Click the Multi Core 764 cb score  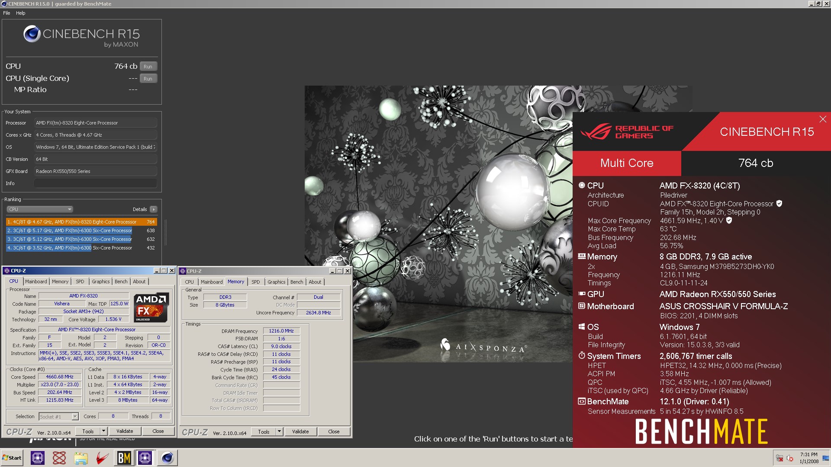tap(756, 163)
